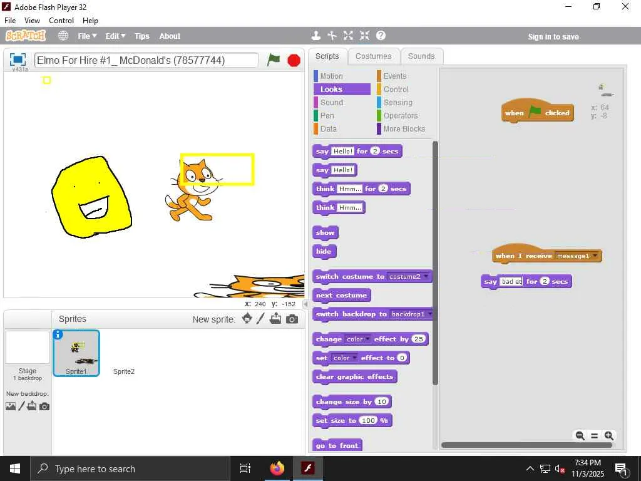Open the Flash Player View menu
The width and height of the screenshot is (641, 481).
pos(32,21)
